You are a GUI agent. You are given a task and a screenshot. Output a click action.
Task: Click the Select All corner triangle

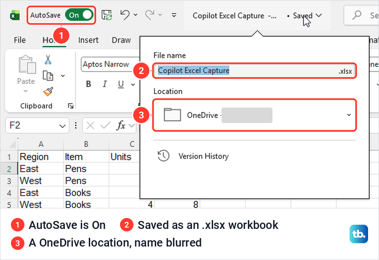[12, 144]
